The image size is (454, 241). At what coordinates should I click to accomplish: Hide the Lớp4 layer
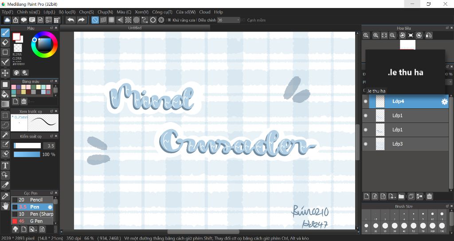click(x=365, y=101)
